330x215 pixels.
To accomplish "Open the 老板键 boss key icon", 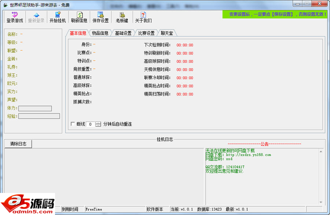I will [122, 17].
